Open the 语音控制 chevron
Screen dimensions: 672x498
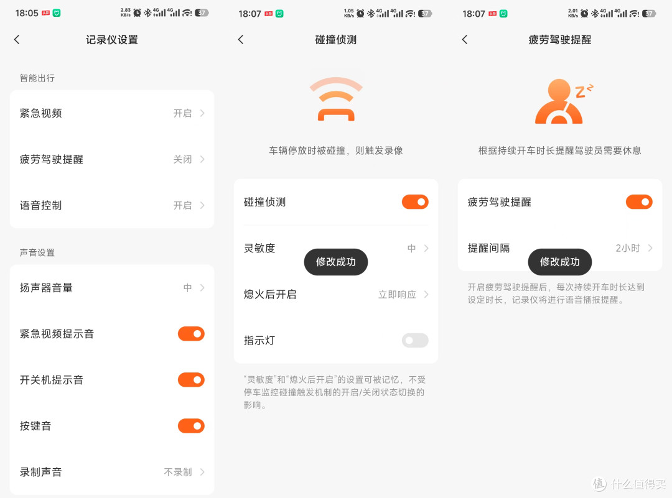(202, 206)
